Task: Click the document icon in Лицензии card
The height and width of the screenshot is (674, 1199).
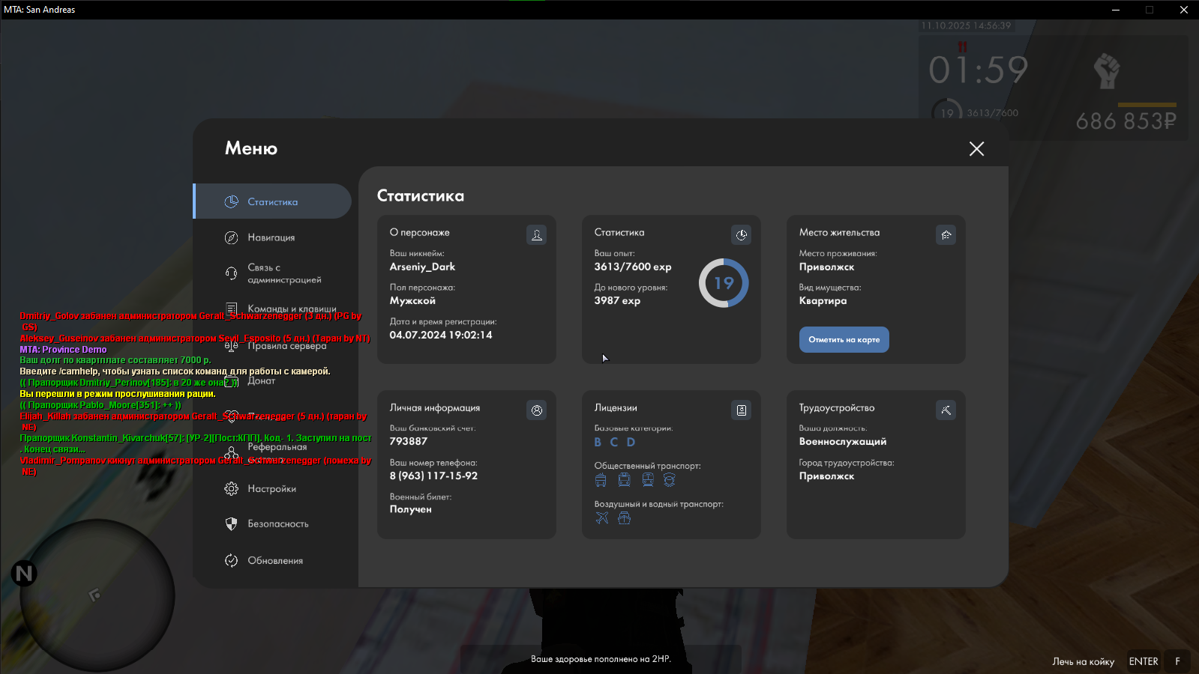Action: click(x=742, y=410)
